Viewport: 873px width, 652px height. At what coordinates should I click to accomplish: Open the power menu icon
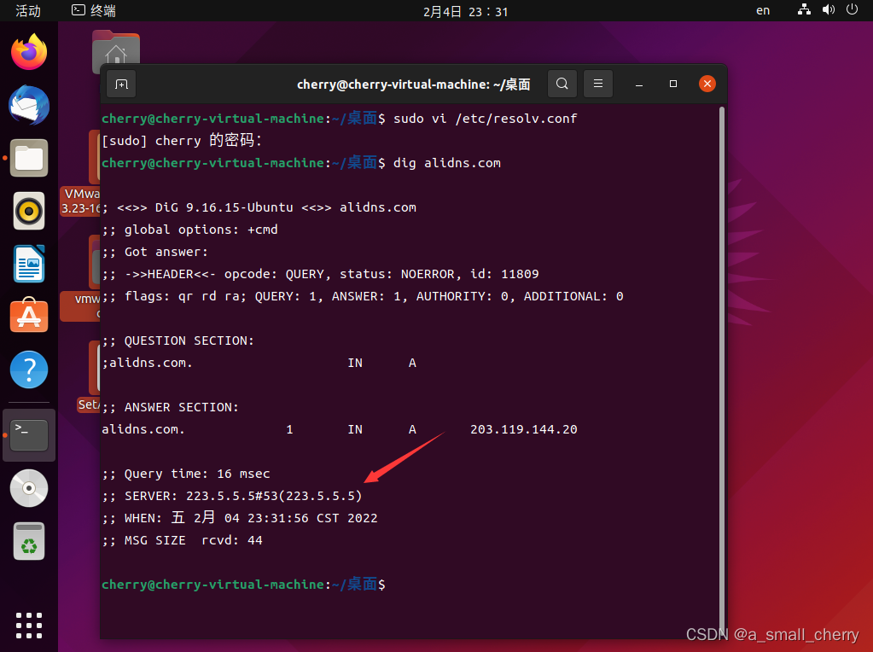pos(852,9)
